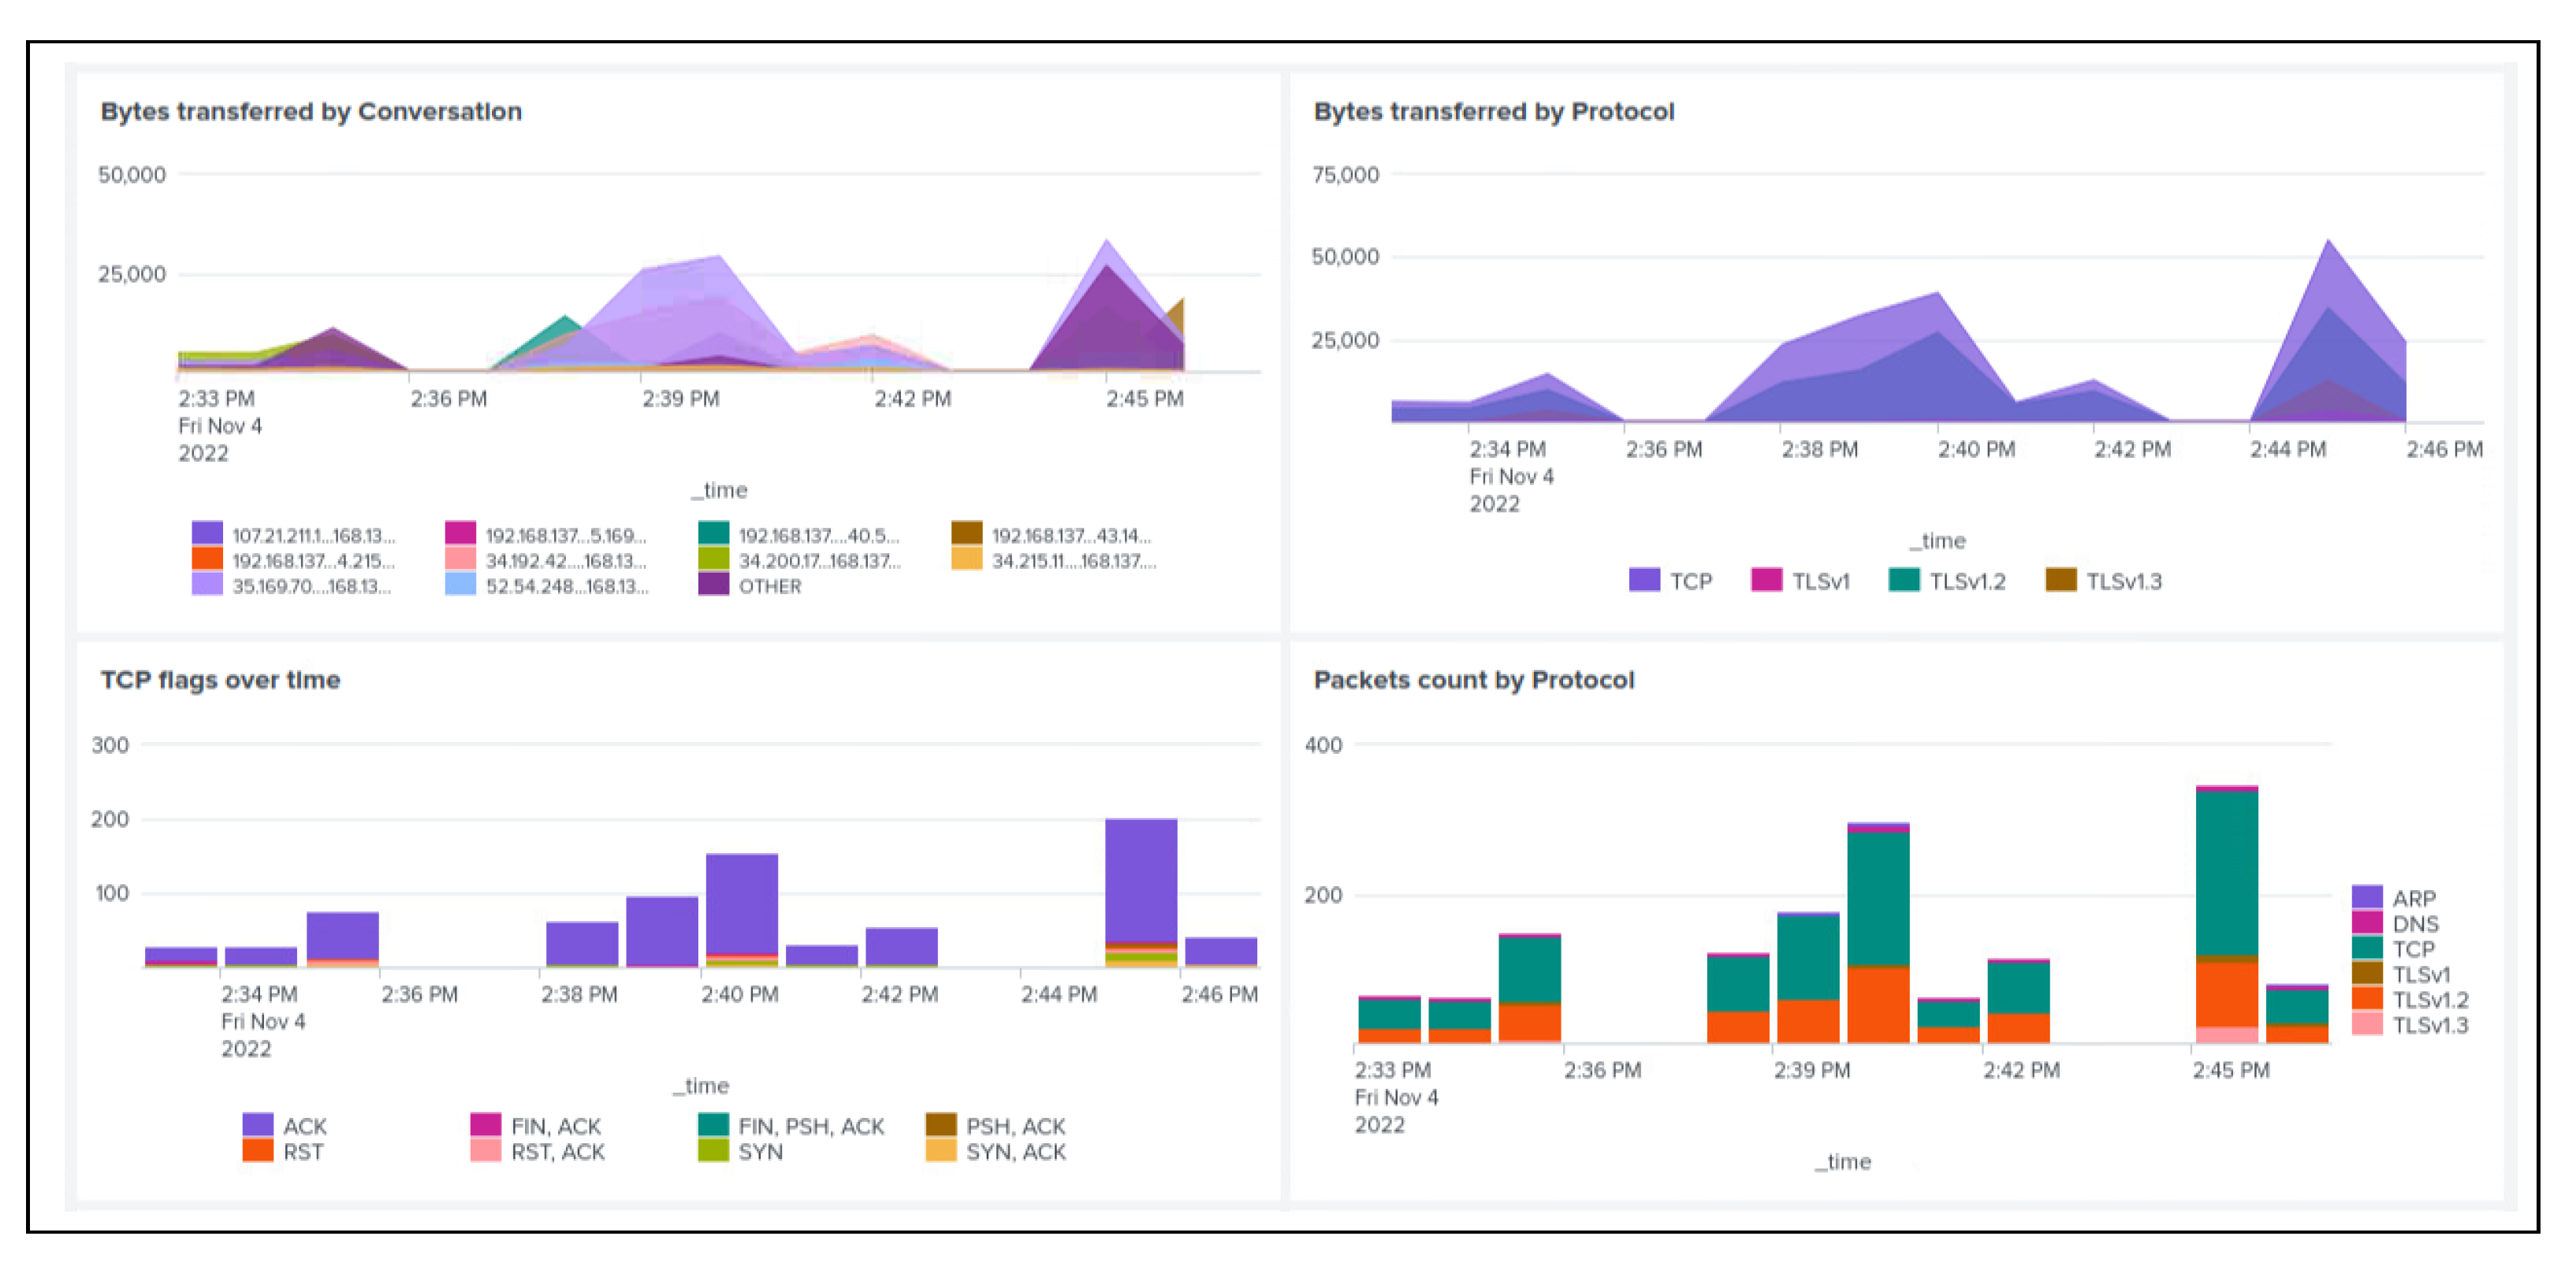Viewport: 2576px width, 1277px height.
Task: Click the TLSv1.2 legend entry in Bytes by Protocol
Action: tap(1966, 581)
